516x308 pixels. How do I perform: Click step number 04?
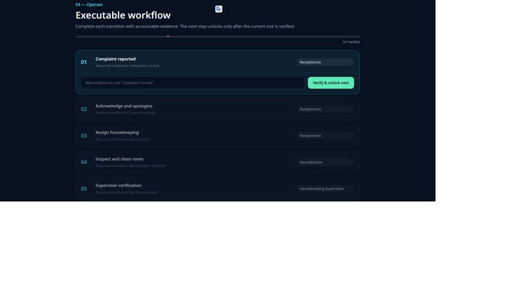[x=84, y=162]
